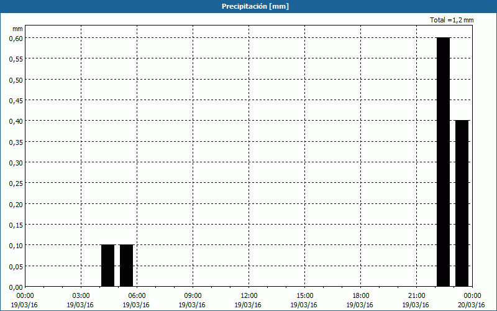Click the 0,40 mm precipitation bar

(x=462, y=204)
